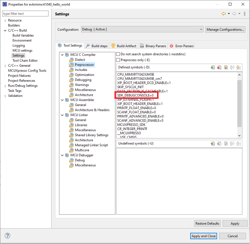Image resolution: width=250 pixels, height=244 pixels.
Task: Select Multicore under MCU Linker
Action: click(82, 150)
